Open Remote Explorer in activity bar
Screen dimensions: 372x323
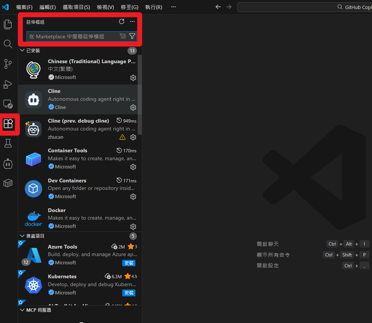[x=8, y=104]
